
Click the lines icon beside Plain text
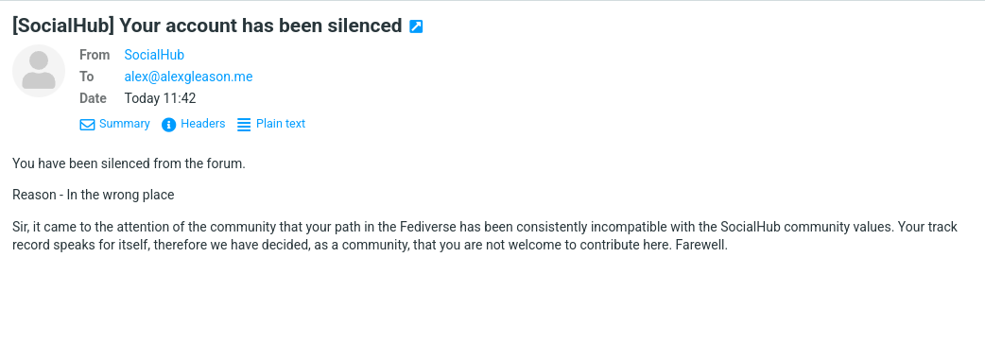[244, 125]
